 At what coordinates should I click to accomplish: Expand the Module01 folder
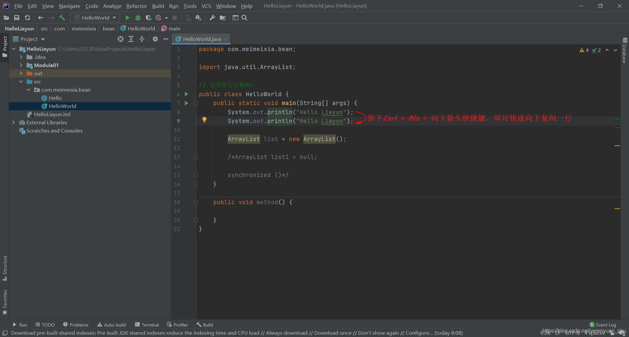click(x=21, y=65)
